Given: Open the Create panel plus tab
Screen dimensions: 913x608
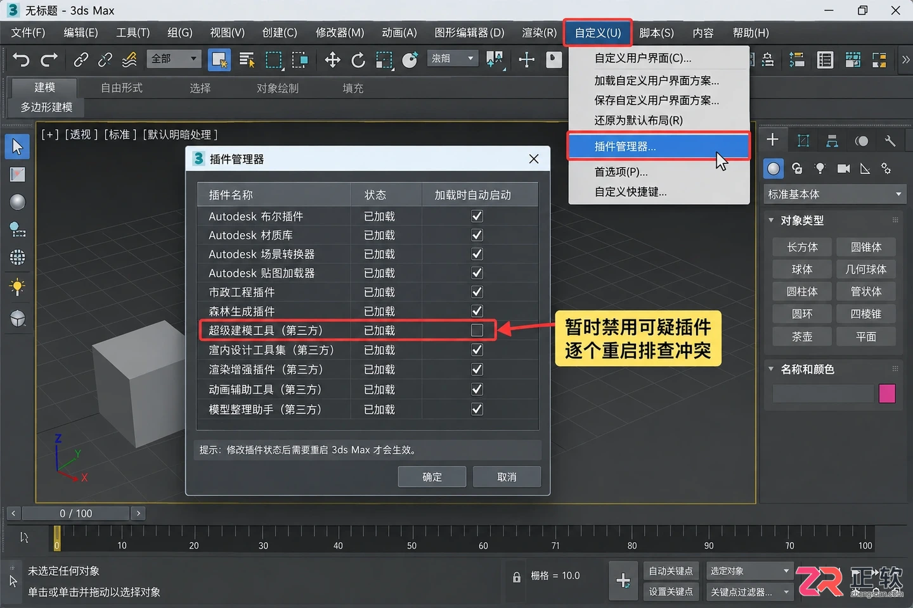Looking at the screenshot, I should pyautogui.click(x=772, y=141).
